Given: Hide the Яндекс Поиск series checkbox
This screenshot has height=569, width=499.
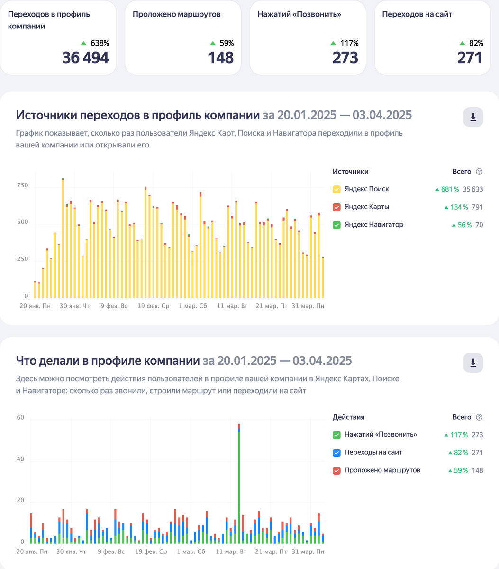Looking at the screenshot, I should [x=336, y=189].
